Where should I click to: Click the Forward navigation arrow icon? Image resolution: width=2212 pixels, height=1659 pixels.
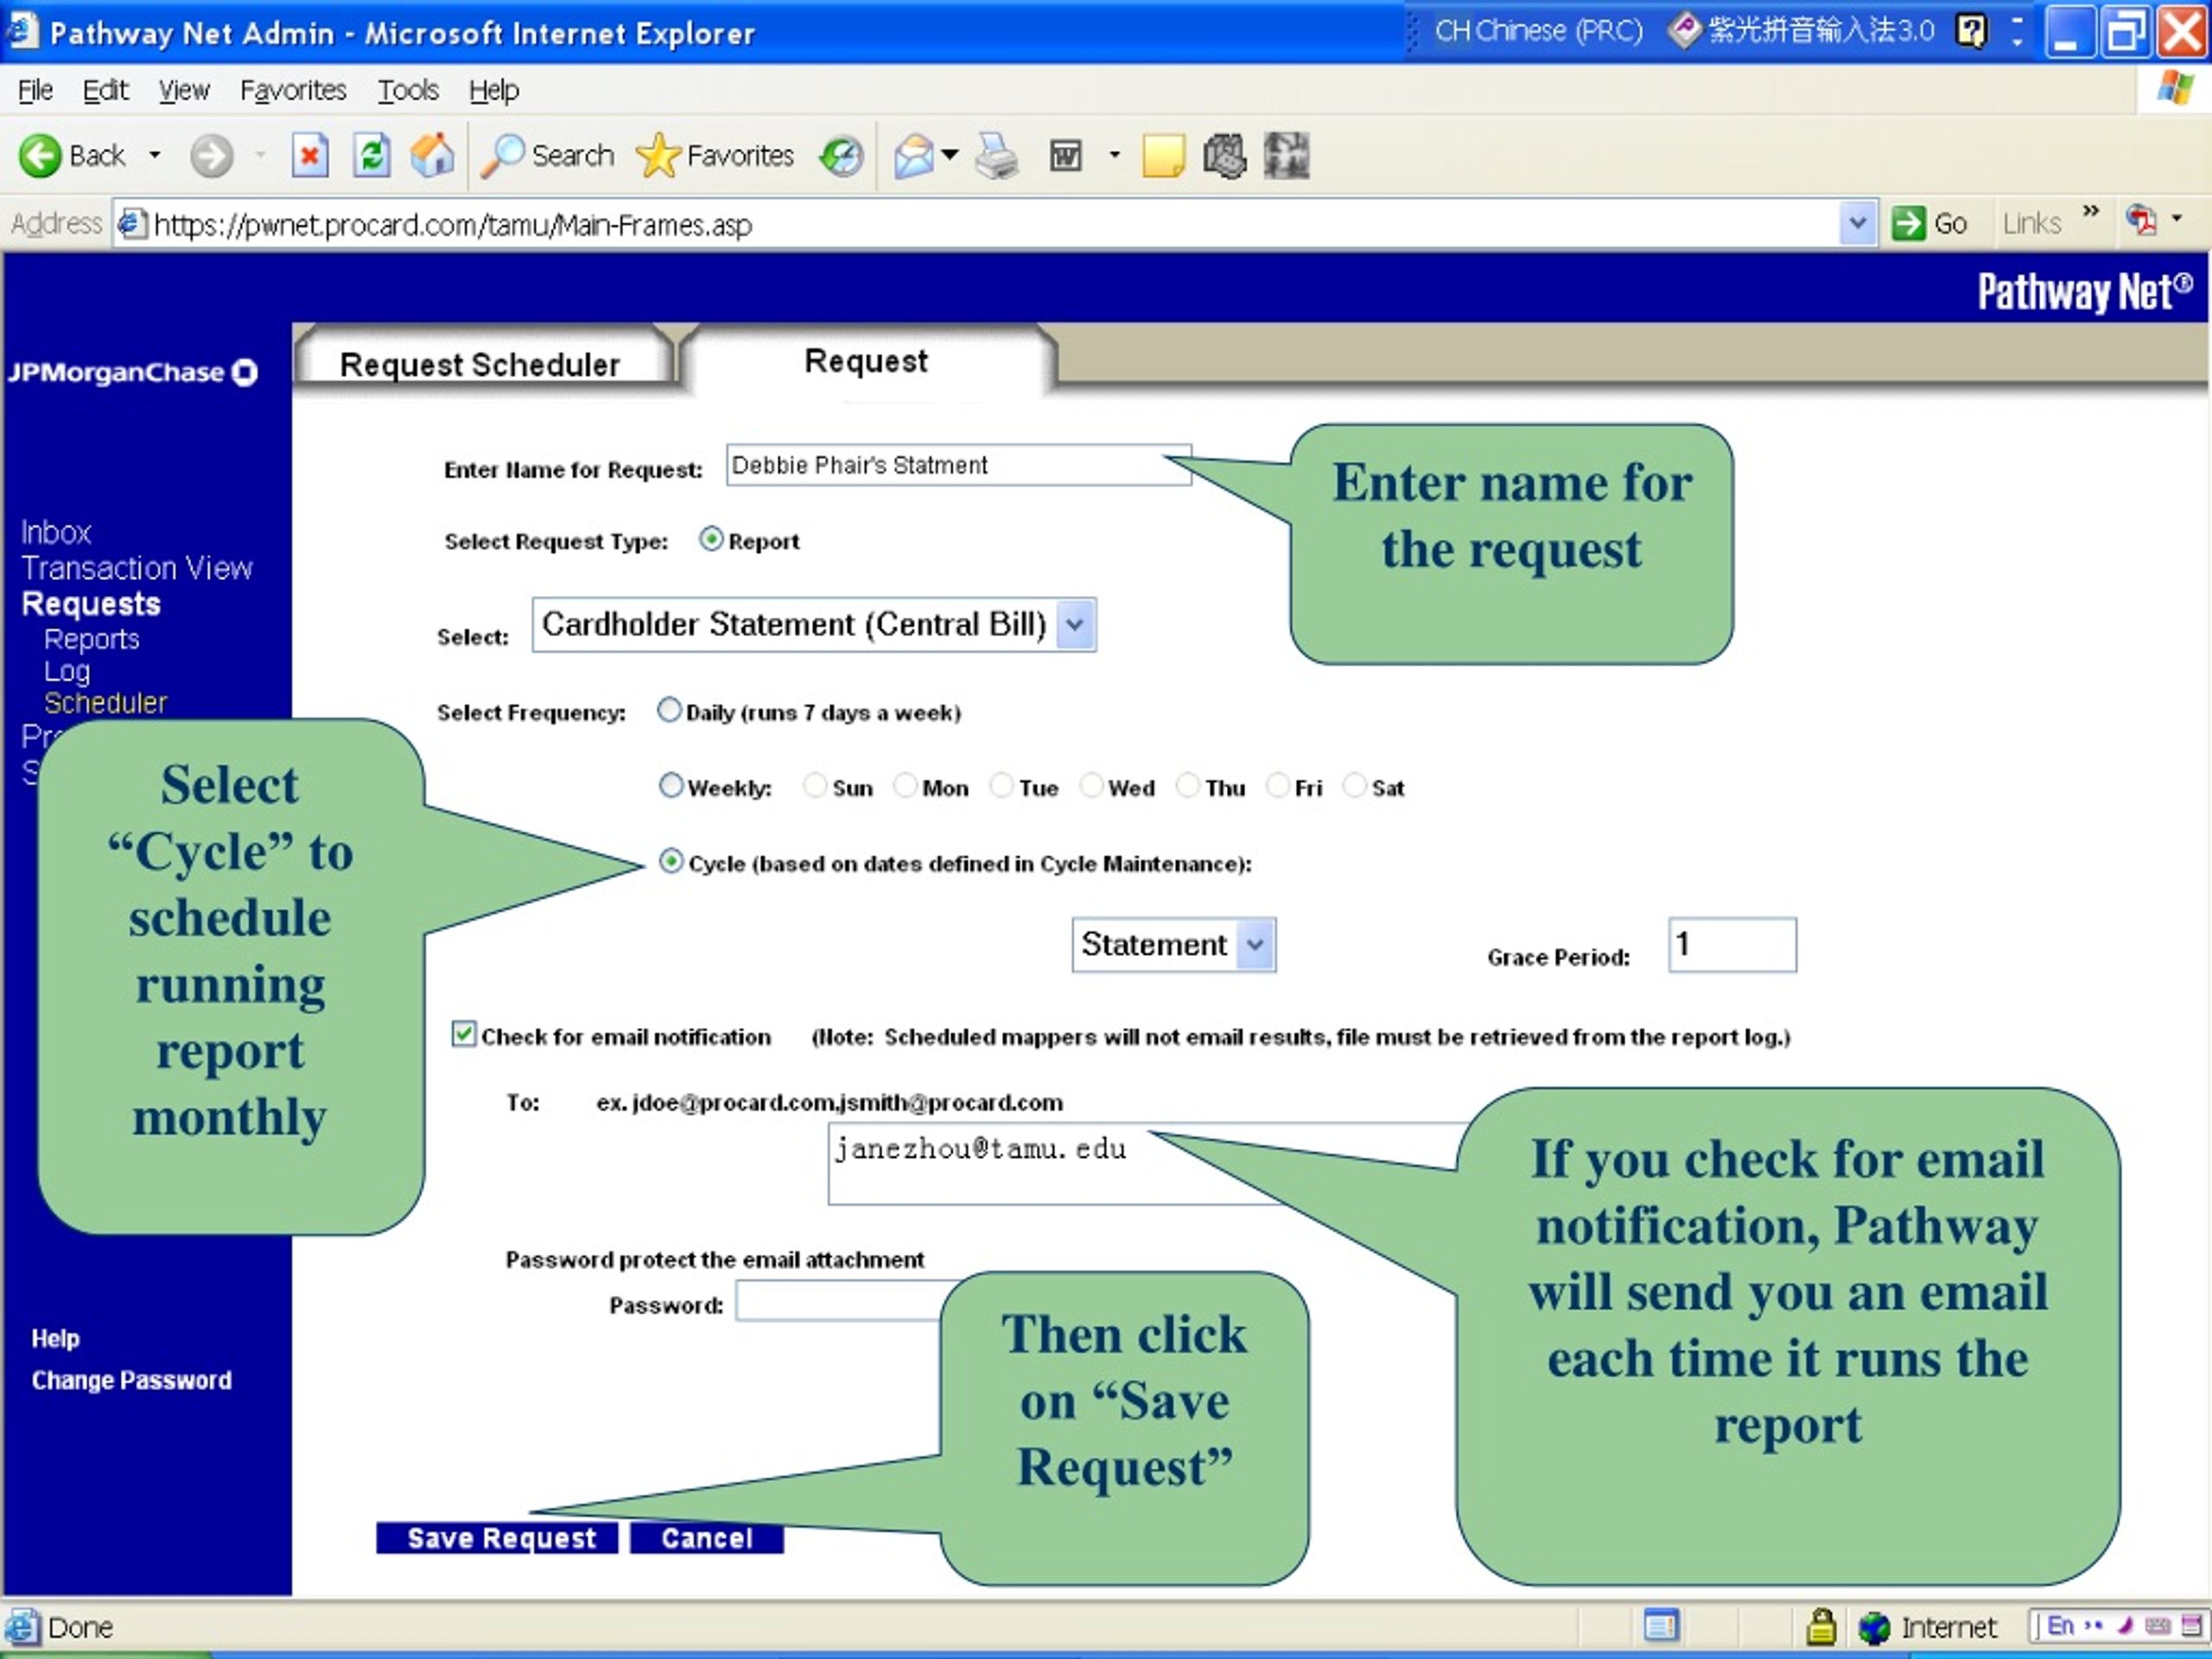211,156
